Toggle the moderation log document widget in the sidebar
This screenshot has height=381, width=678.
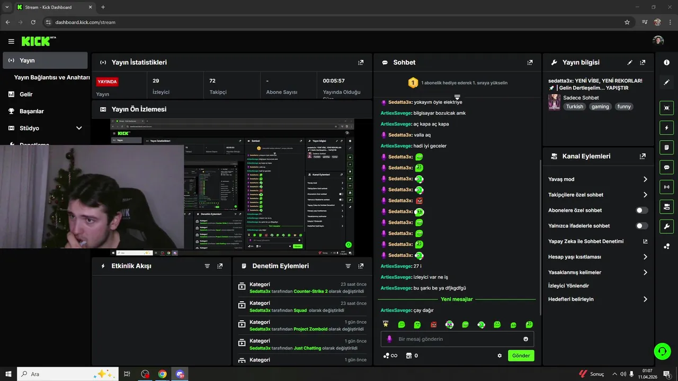pyautogui.click(x=666, y=147)
